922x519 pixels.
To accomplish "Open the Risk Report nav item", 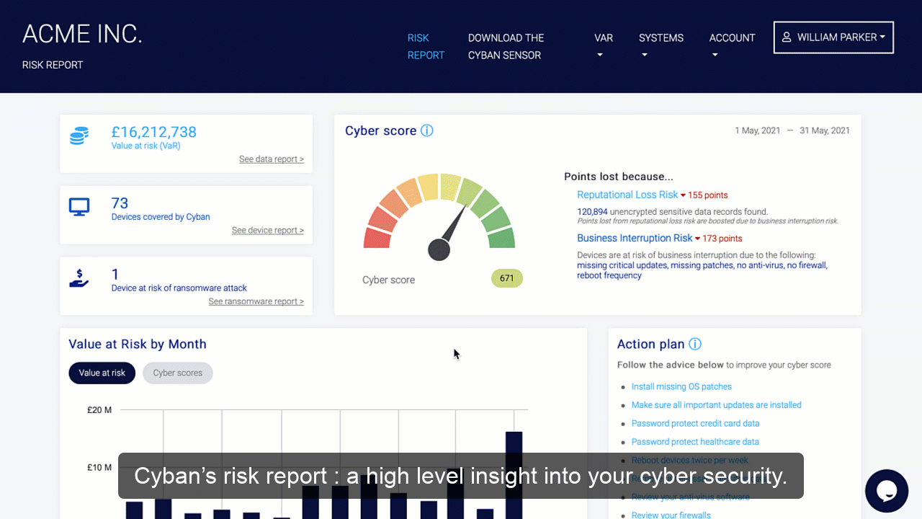I will pos(426,46).
